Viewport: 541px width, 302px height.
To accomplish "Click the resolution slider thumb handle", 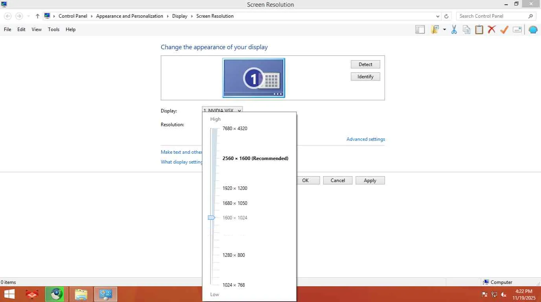I will point(212,217).
